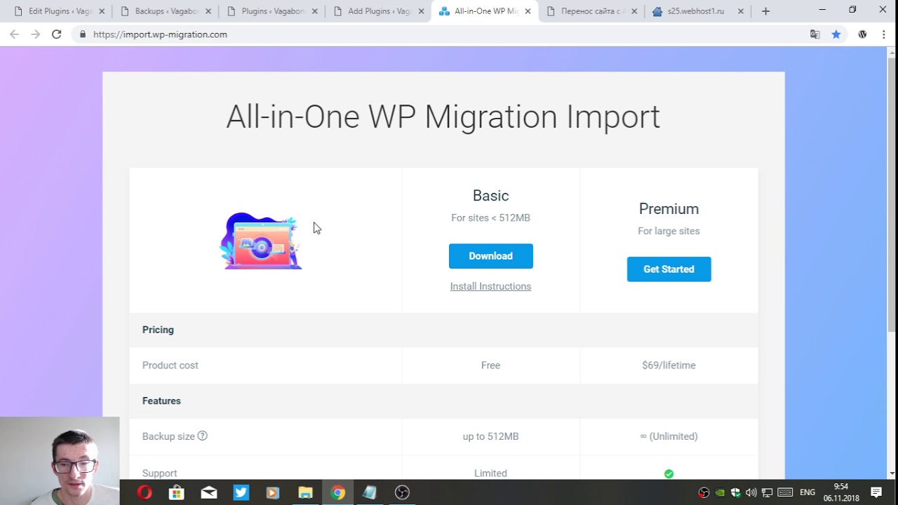
Task: Click the bookmark star icon
Action: tap(836, 34)
